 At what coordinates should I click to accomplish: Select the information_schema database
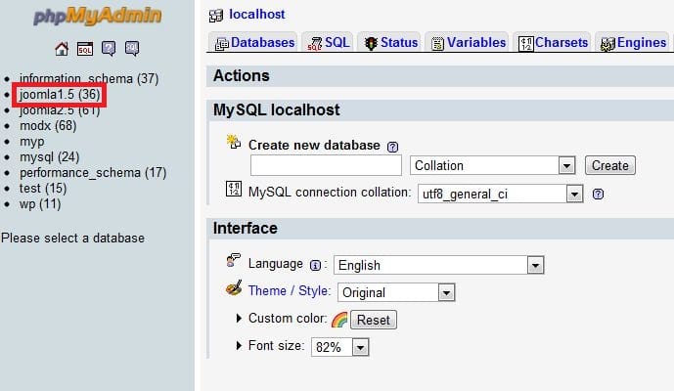[x=89, y=78]
